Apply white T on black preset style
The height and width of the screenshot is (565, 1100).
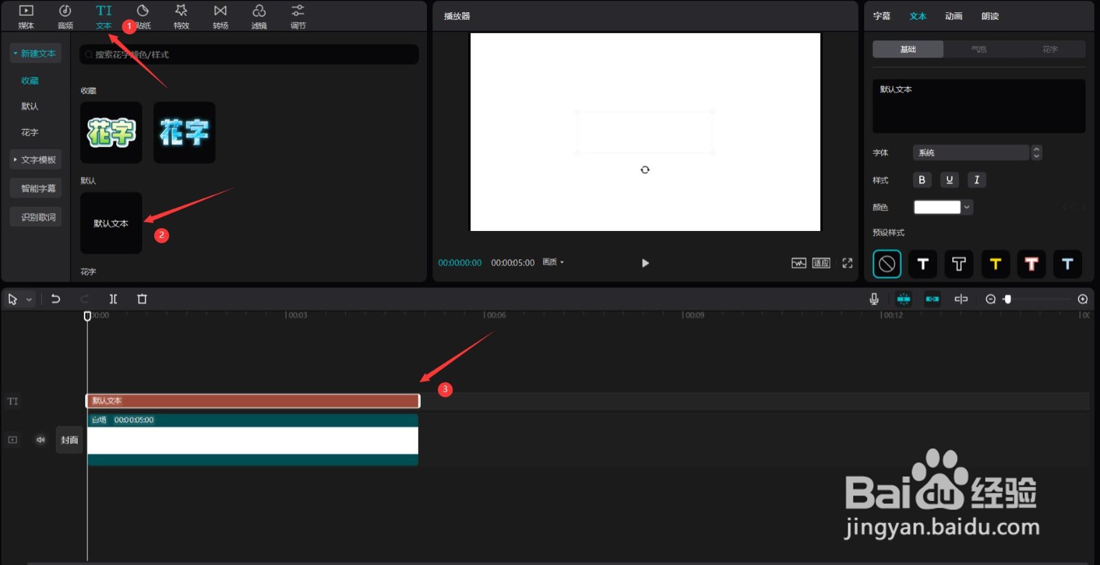click(923, 264)
